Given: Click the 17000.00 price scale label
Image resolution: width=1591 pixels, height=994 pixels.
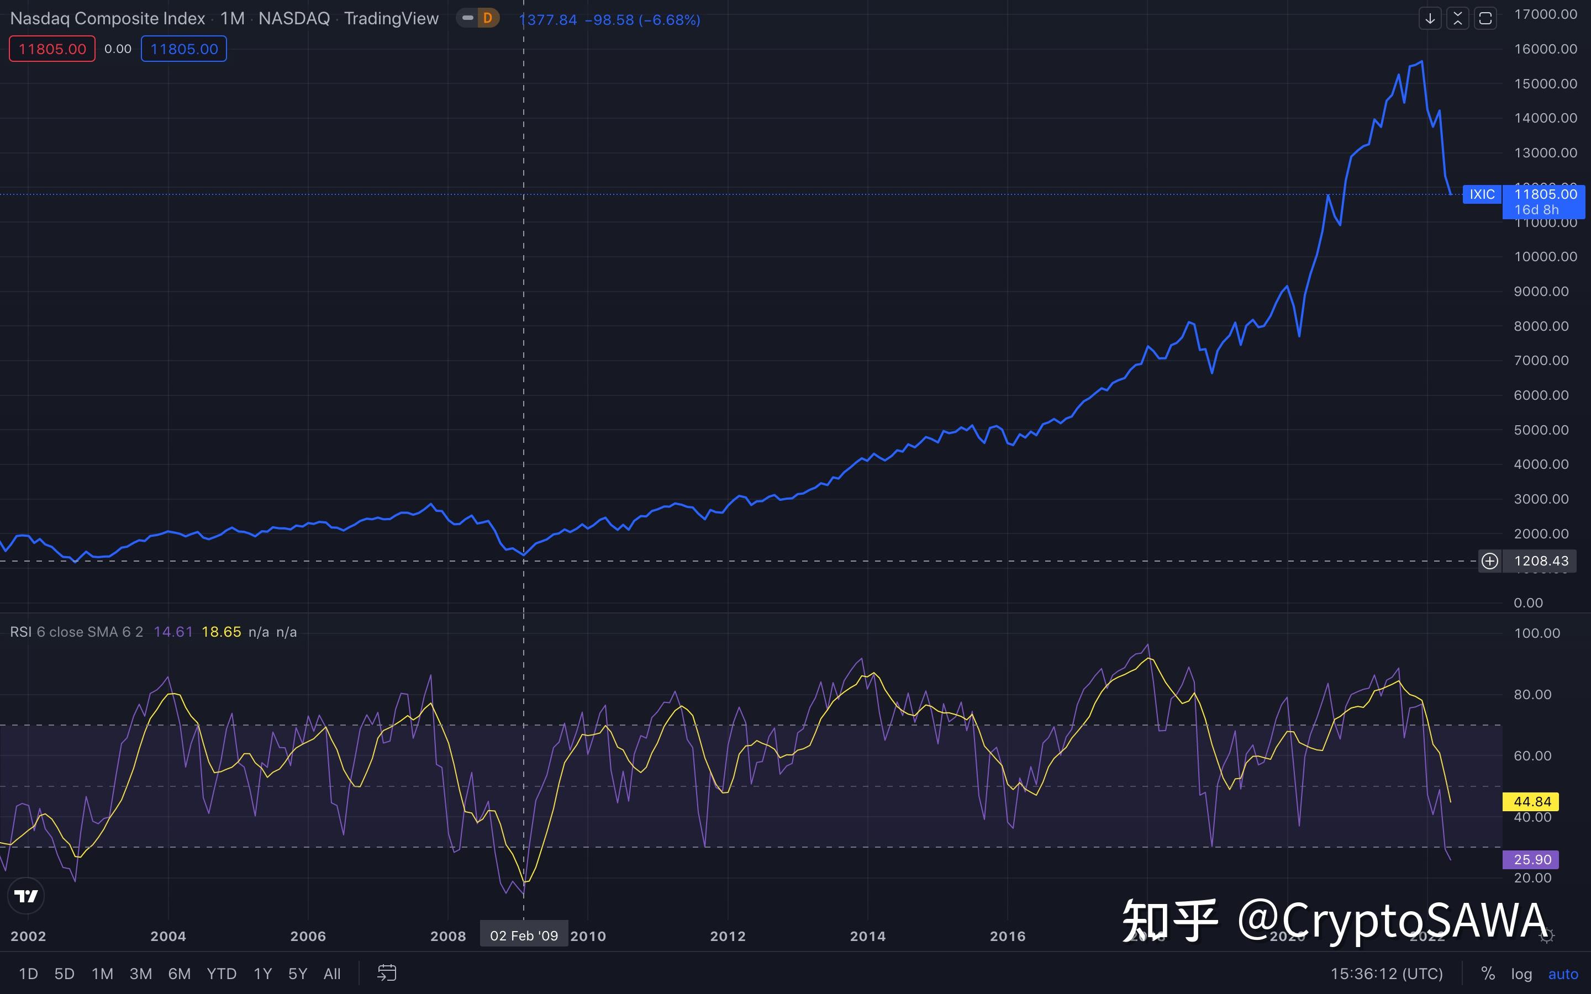Looking at the screenshot, I should point(1545,14).
